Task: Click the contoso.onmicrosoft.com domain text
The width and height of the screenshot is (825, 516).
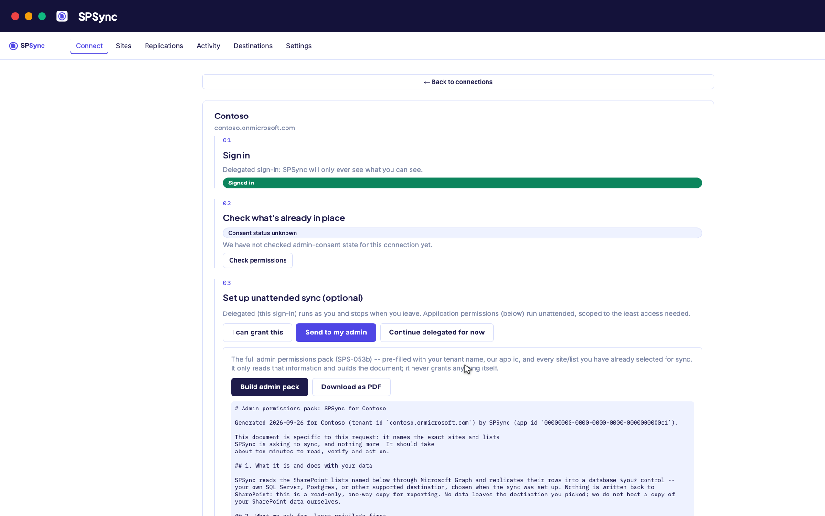Action: (254, 128)
